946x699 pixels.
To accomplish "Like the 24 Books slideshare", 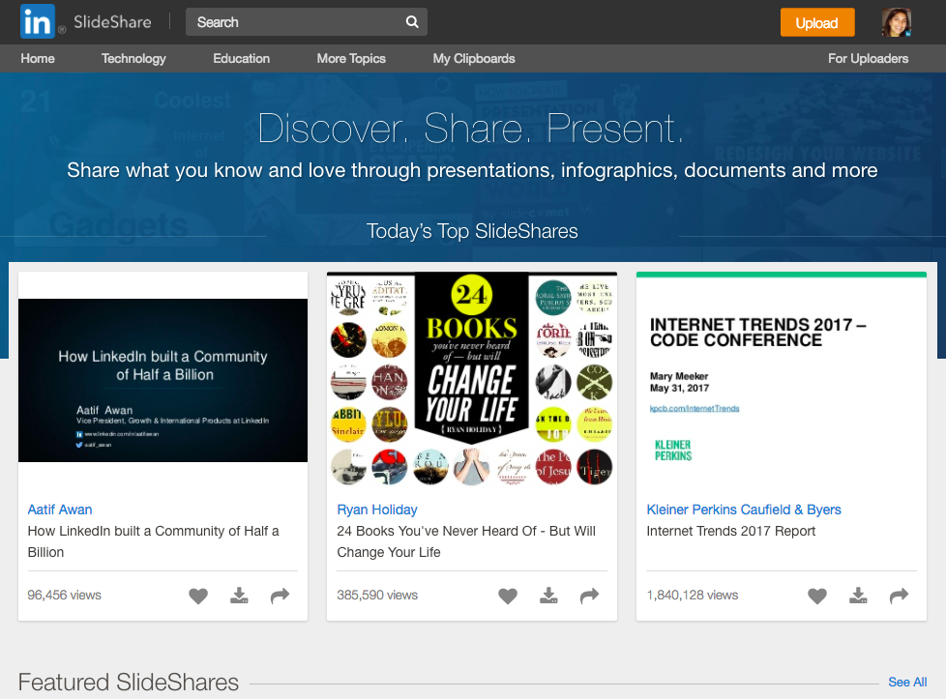I will (508, 596).
